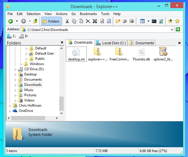Select Pictures in the folder tree
The height and width of the screenshot is (157, 188).
click(x=30, y=95)
